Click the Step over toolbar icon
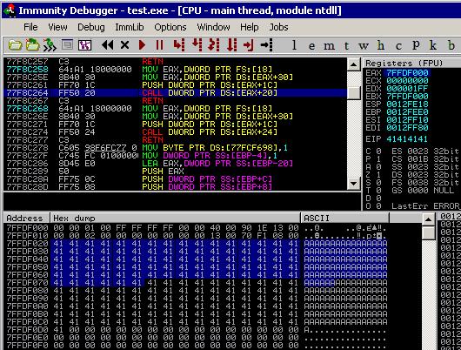This screenshot has width=461, height=350. tap(197, 45)
